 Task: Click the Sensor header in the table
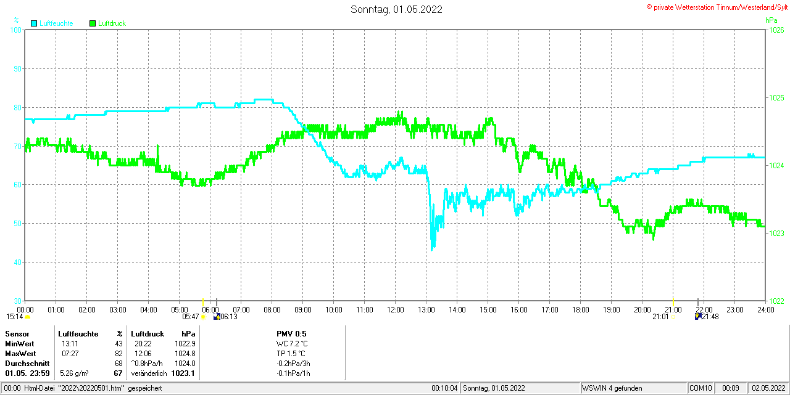point(17,333)
